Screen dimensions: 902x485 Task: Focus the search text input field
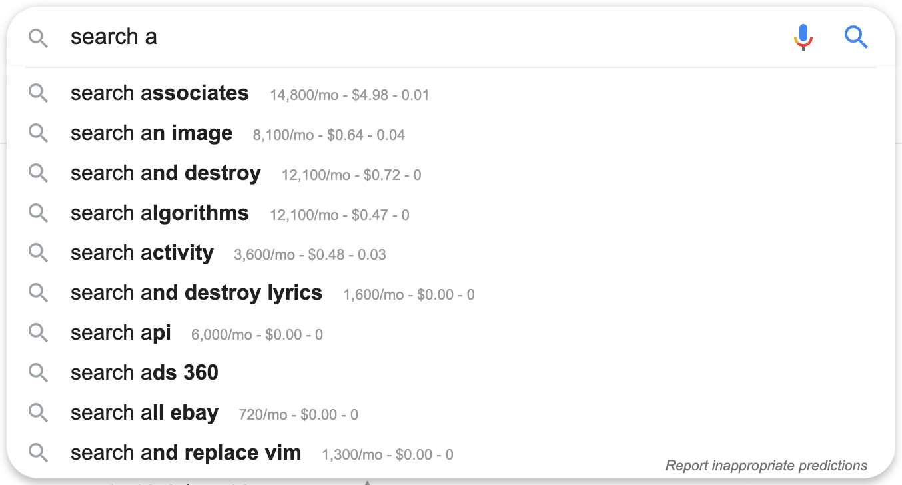(x=426, y=37)
